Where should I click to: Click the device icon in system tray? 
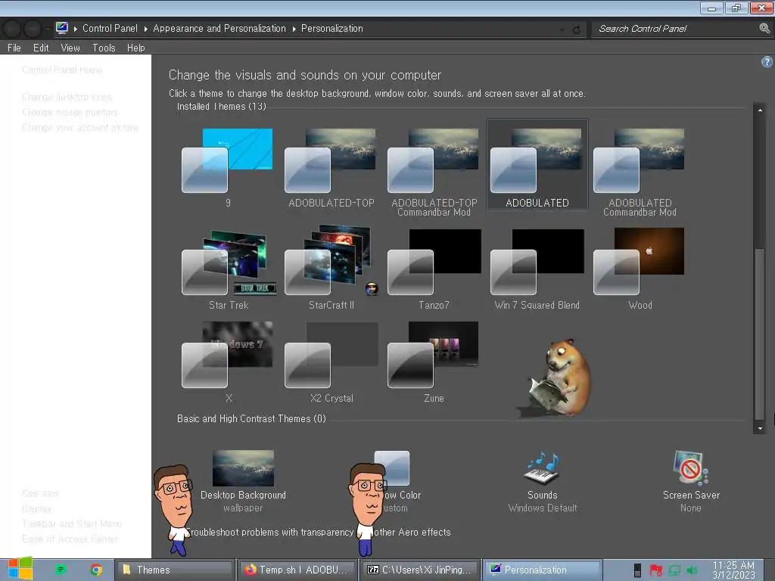(x=637, y=570)
